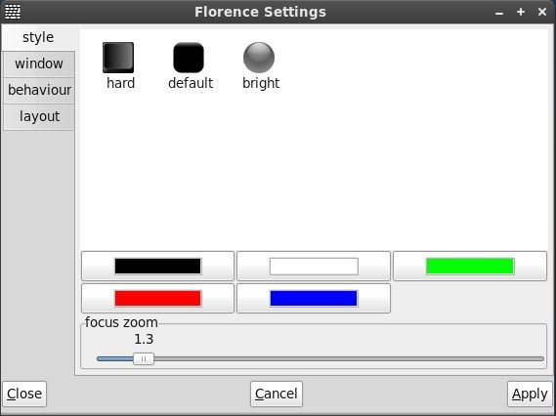This screenshot has height=416, width=556.
Task: Click the bright style text label
Action: point(261,83)
